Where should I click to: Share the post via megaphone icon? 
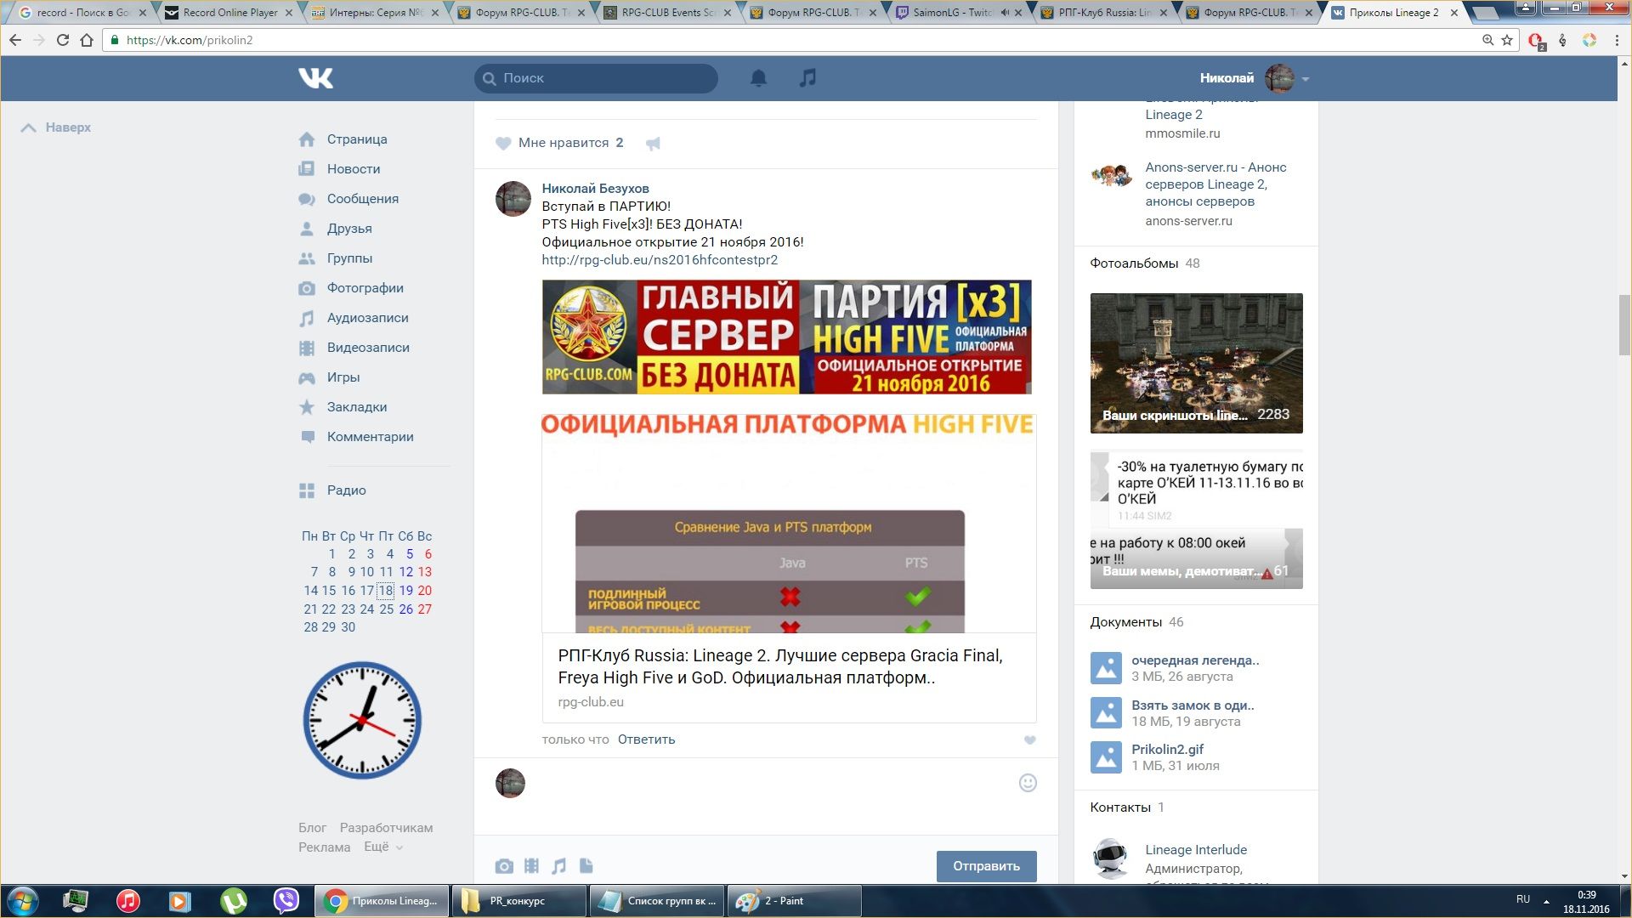(x=653, y=144)
